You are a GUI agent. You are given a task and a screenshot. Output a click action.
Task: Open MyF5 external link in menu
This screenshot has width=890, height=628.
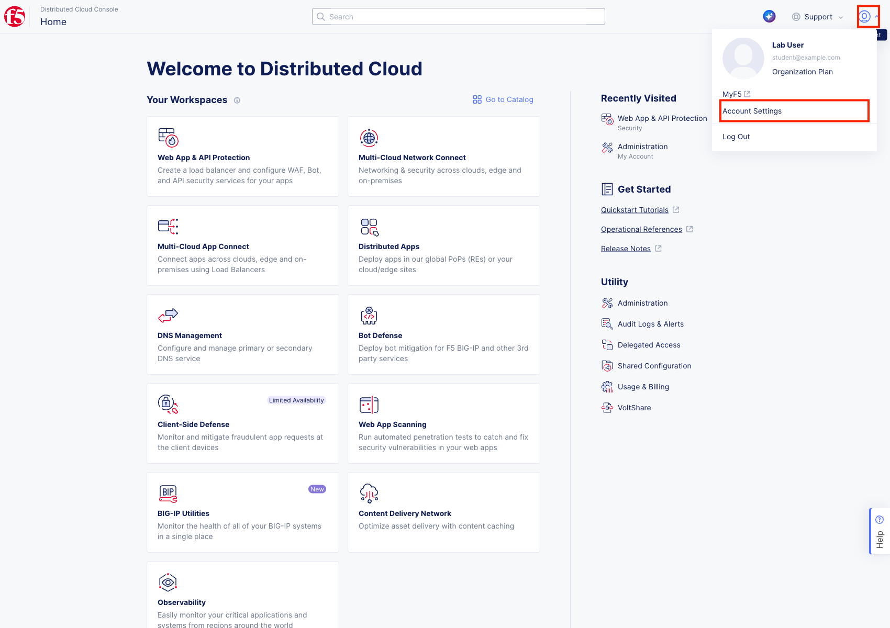pos(737,94)
